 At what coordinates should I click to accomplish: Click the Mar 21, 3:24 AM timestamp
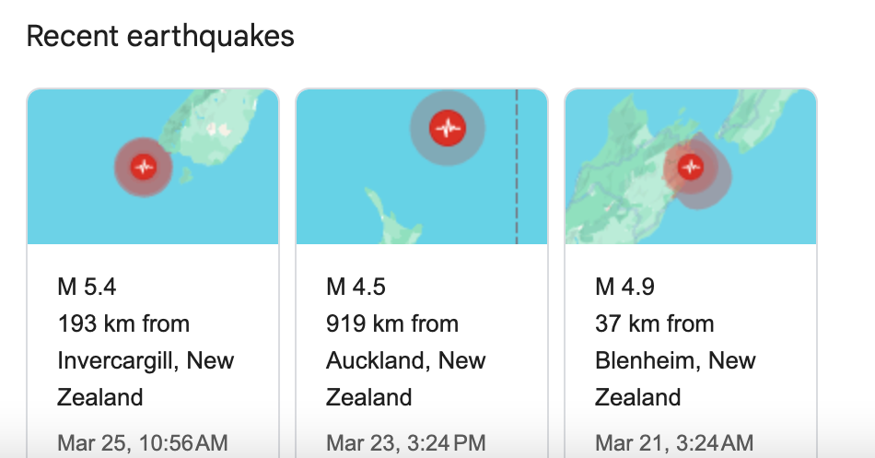tap(674, 443)
